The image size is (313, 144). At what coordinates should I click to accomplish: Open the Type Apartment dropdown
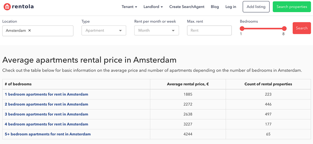tap(104, 30)
